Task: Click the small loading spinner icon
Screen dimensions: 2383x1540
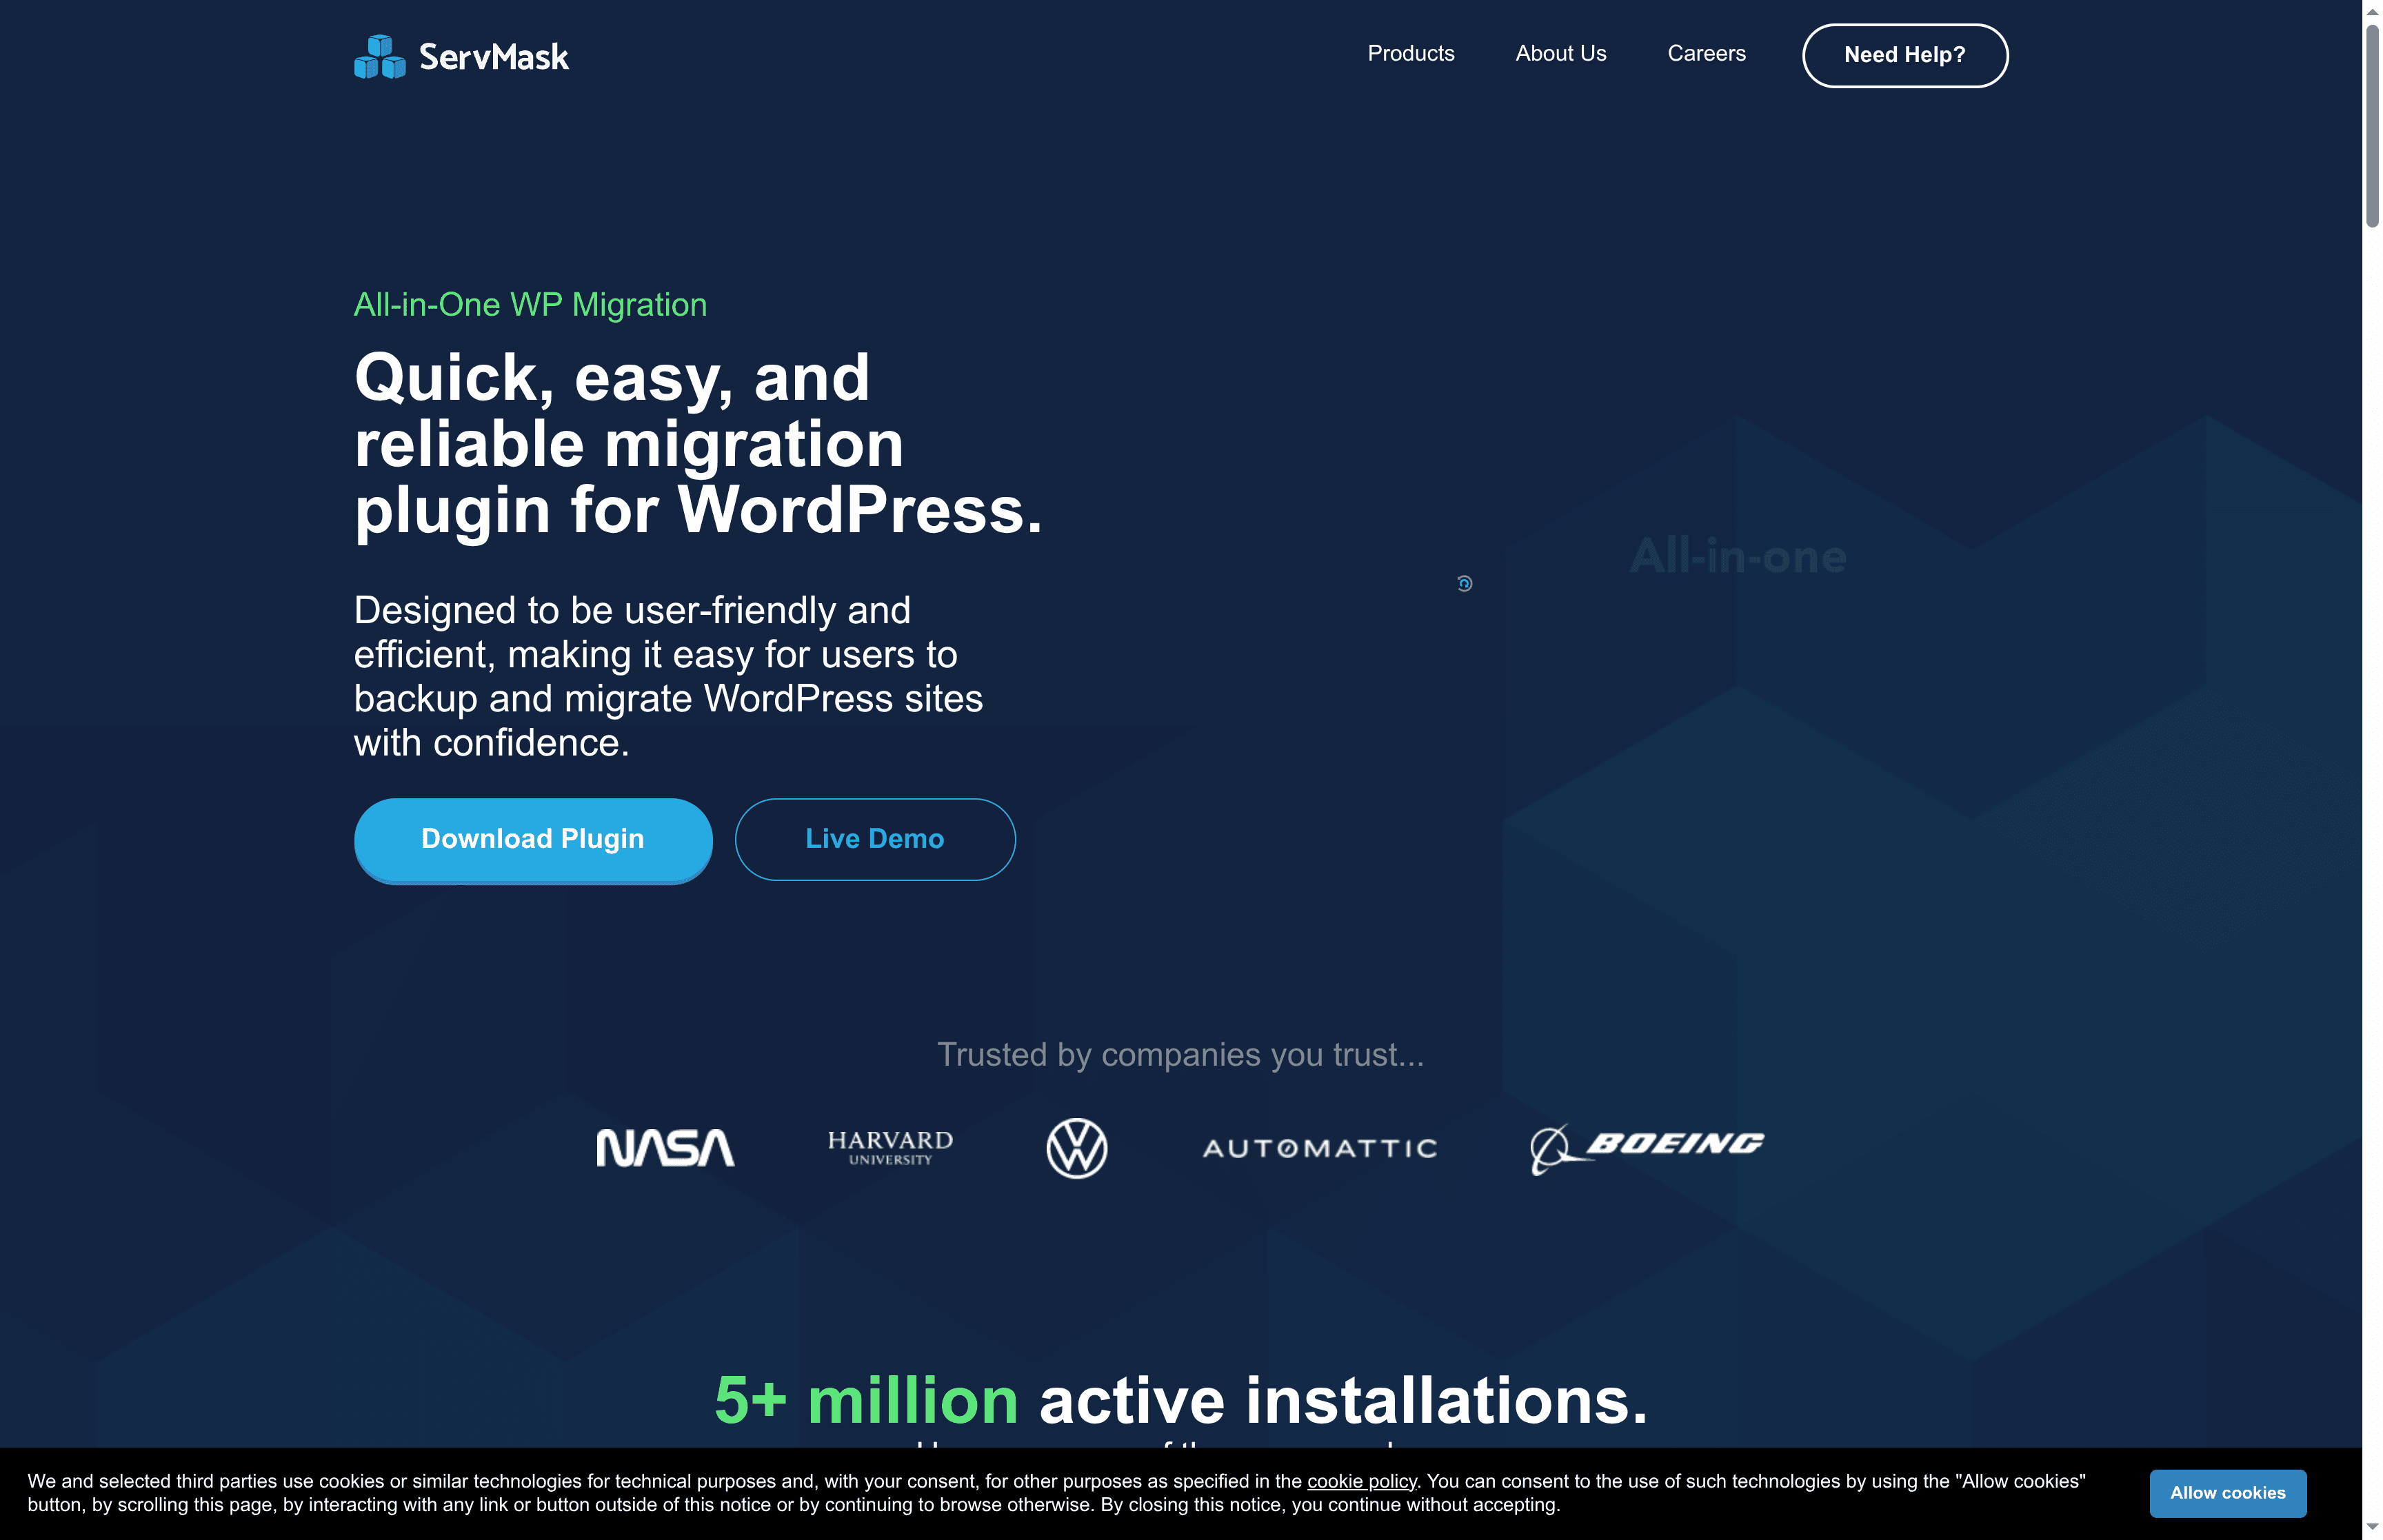Action: [x=1464, y=583]
